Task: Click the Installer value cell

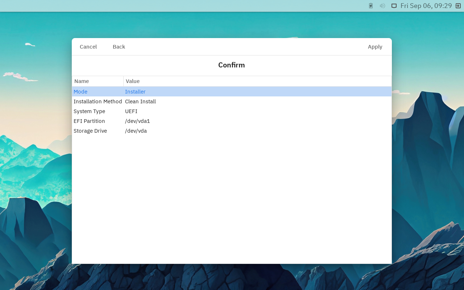Action: 135,92
